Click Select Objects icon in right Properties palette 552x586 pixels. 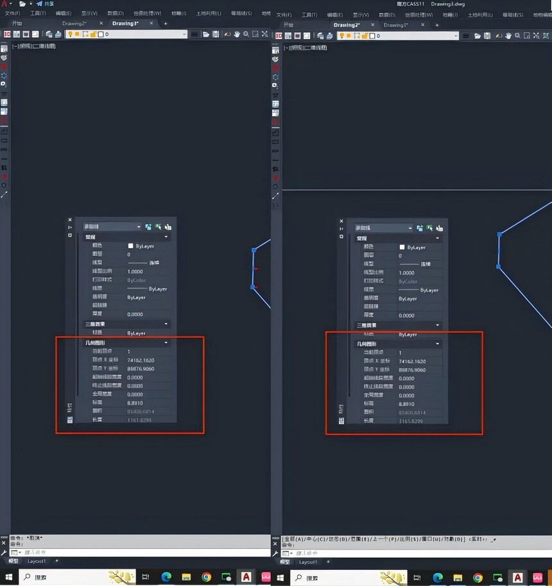tap(429, 228)
